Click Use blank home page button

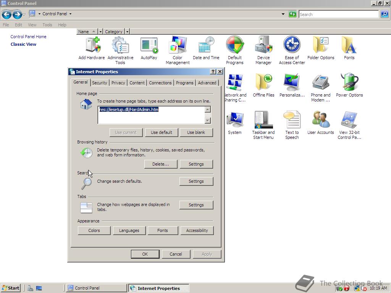(196, 132)
